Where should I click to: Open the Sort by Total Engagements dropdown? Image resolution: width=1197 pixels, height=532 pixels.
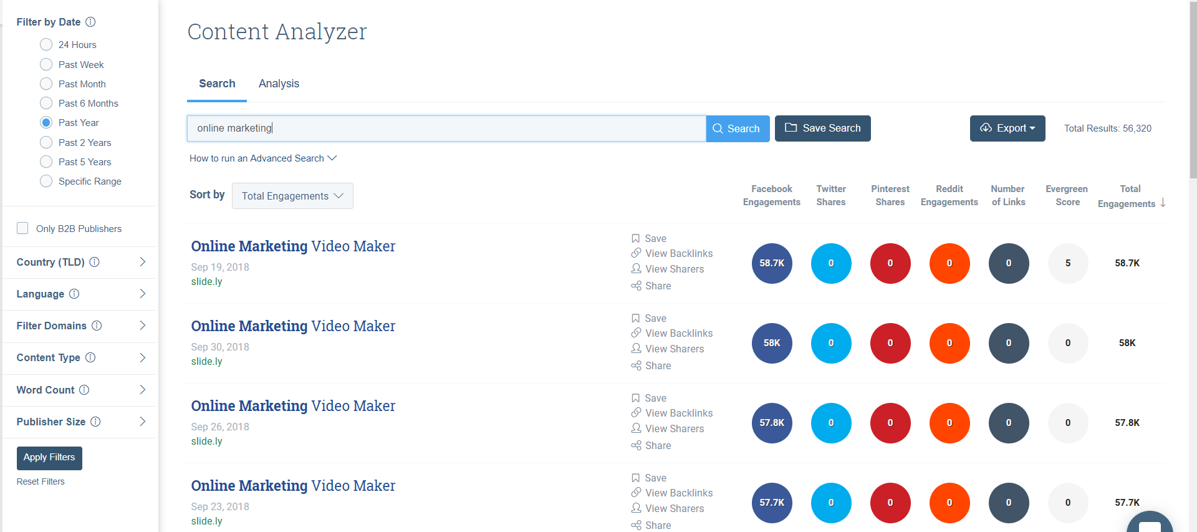point(292,196)
